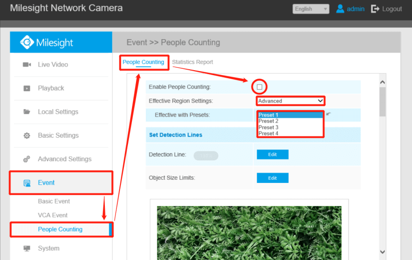Select Preset 1 in list

click(291, 115)
